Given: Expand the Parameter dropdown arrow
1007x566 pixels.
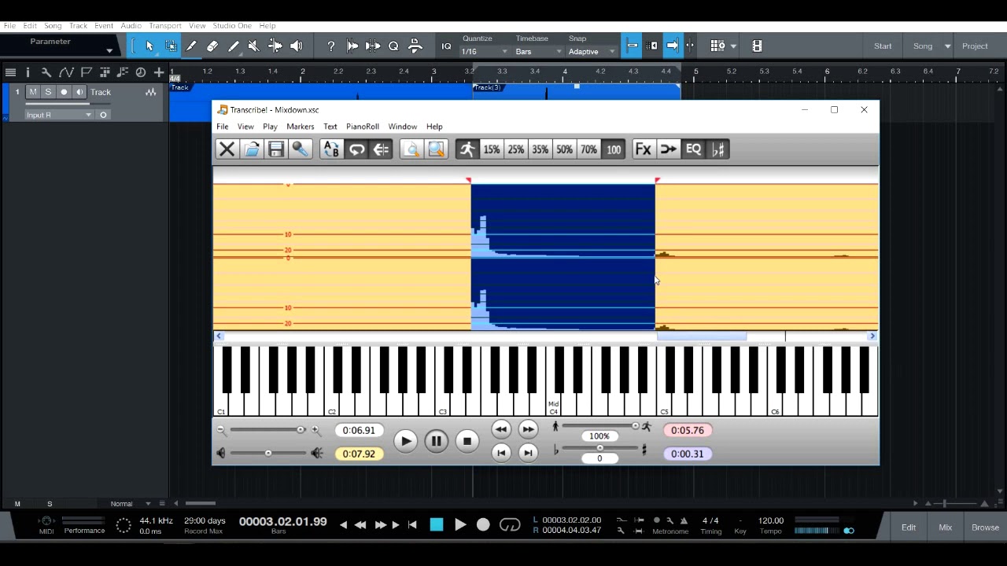Looking at the screenshot, I should [109, 51].
